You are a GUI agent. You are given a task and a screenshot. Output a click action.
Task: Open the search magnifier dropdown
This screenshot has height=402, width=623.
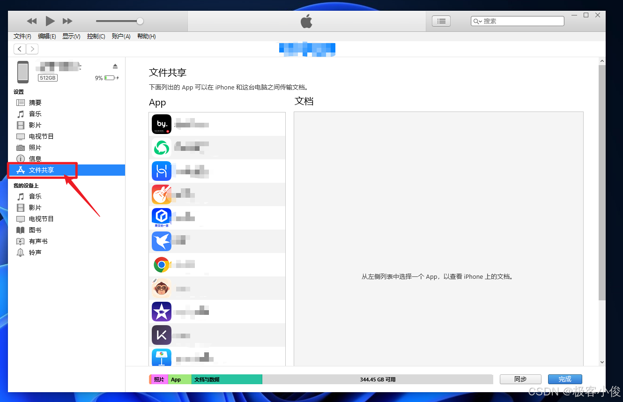[x=478, y=21]
